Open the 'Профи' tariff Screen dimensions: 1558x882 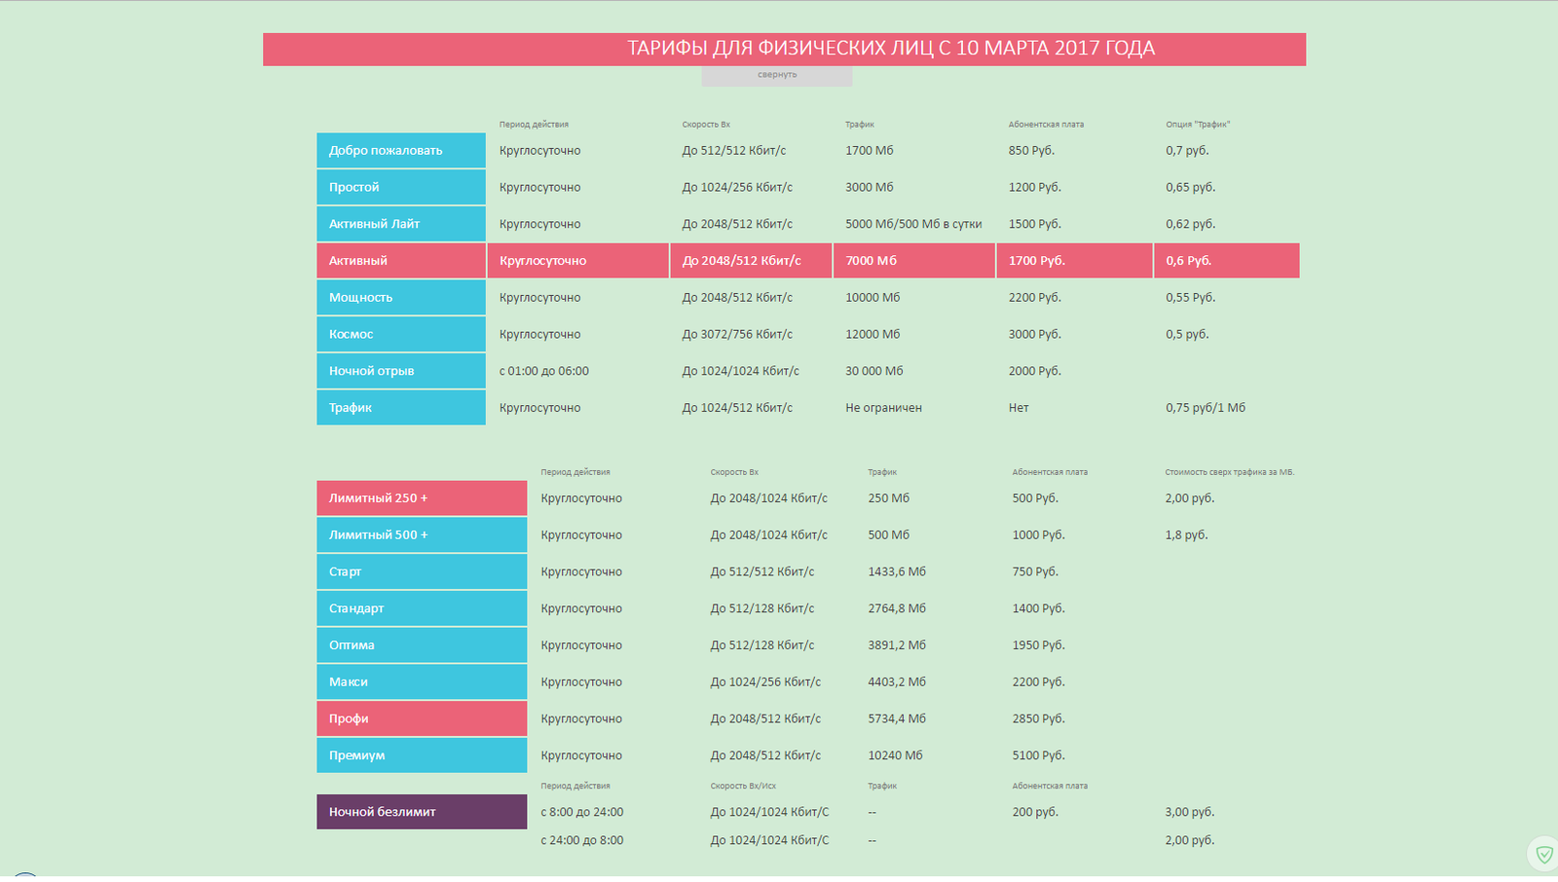pyautogui.click(x=422, y=718)
